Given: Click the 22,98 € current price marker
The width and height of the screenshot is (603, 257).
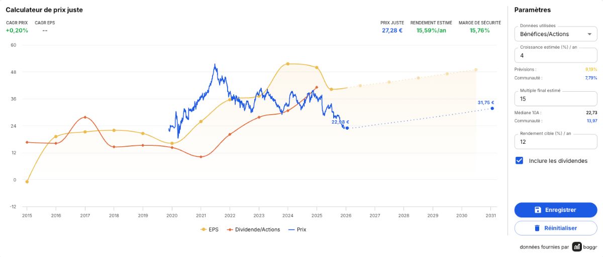Looking at the screenshot, I should pos(347,128).
